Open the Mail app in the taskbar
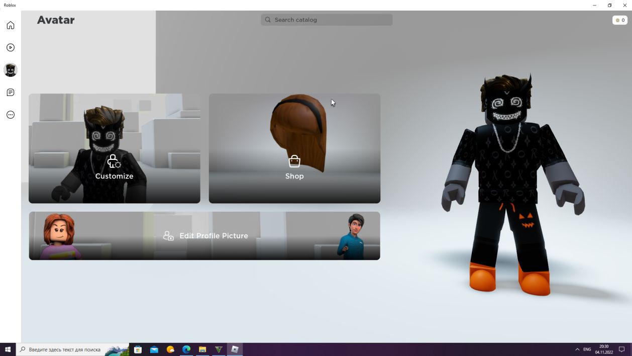The width and height of the screenshot is (632, 356). point(154,349)
